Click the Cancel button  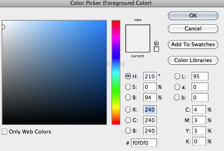point(193,28)
